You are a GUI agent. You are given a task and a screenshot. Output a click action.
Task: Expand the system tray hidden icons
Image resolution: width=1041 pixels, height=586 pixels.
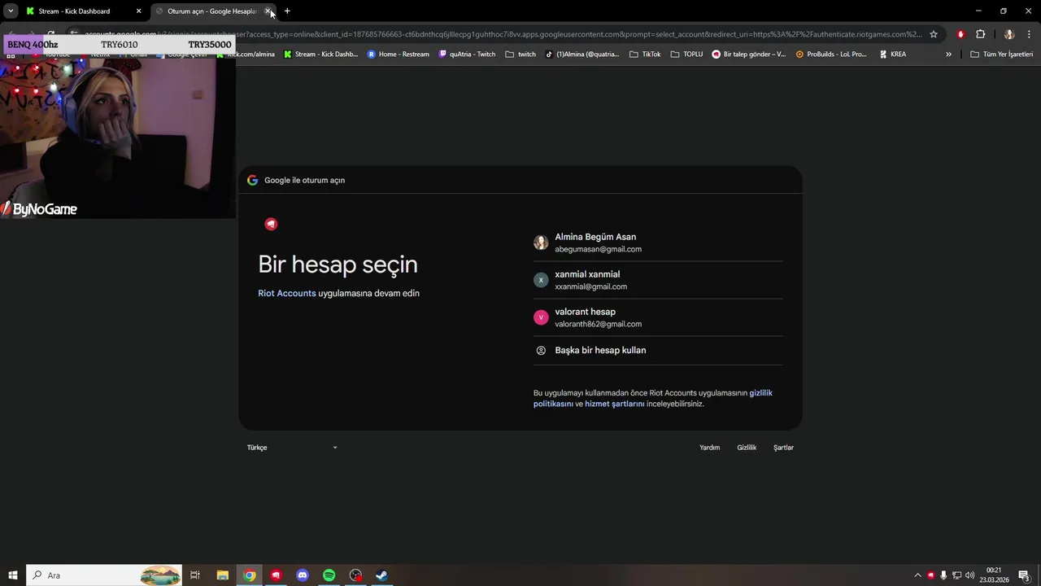[918, 575]
